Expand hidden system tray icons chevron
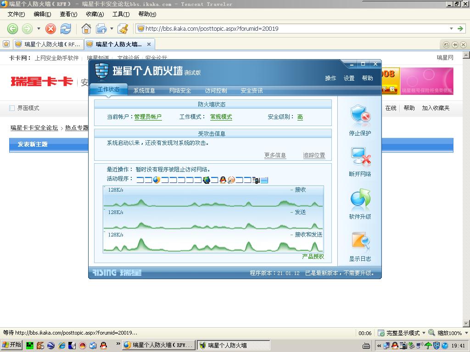Viewport: 470px width, 352px height. coord(379,346)
